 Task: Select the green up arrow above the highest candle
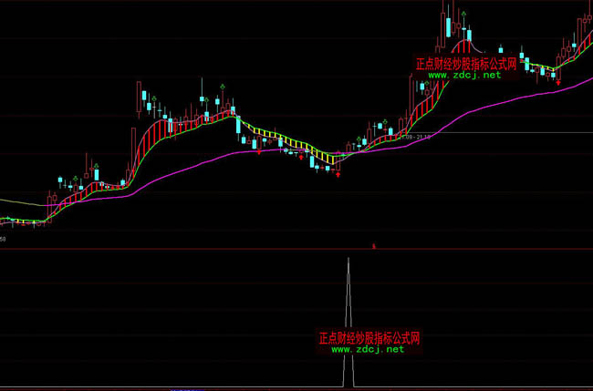click(465, 15)
